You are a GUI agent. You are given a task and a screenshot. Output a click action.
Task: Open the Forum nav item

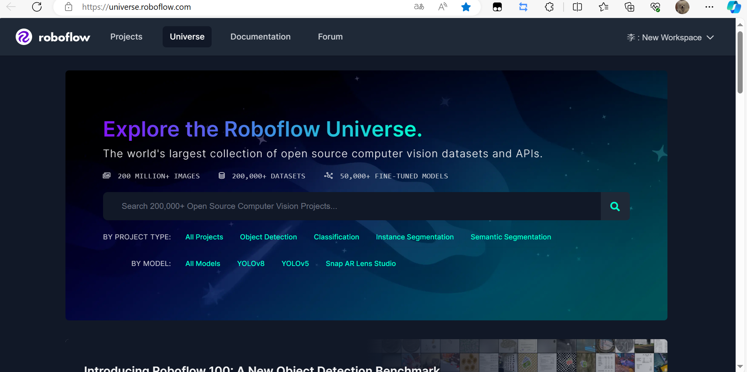(330, 37)
